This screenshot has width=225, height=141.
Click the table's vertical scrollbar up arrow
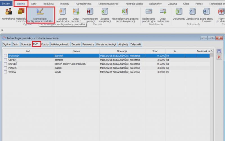point(212,51)
